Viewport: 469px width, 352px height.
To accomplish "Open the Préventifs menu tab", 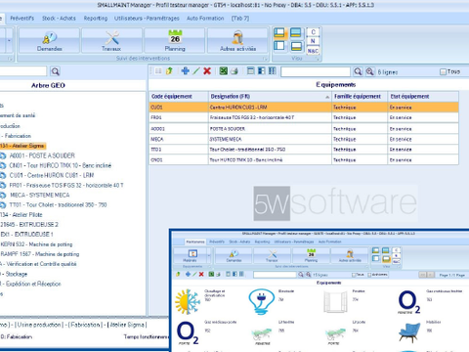I will (22, 19).
